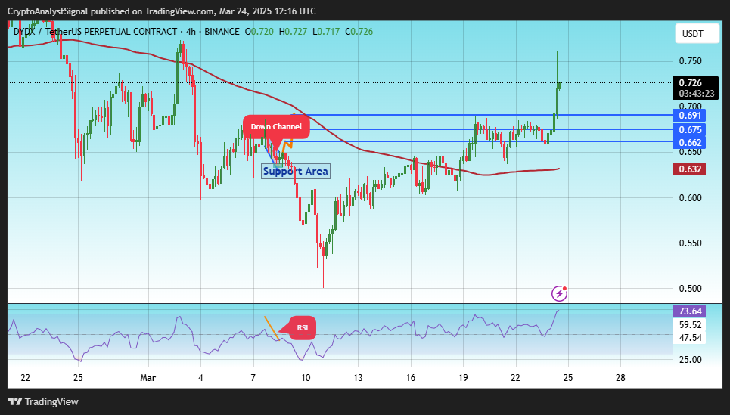Click the 0.550 price axis label
730x415 pixels.
[x=690, y=243]
